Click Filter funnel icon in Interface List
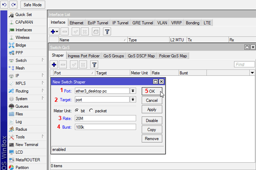The width and height of the screenshot is (256, 170). [107, 32]
